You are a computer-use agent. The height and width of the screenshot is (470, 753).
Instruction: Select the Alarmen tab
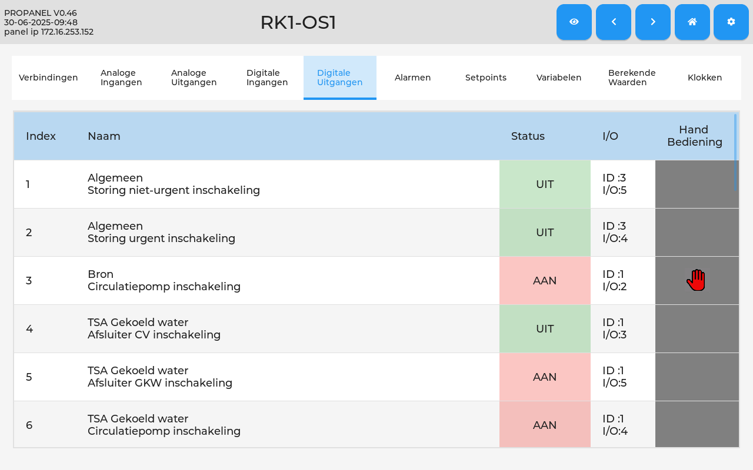click(413, 78)
